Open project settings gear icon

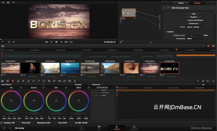10,128
